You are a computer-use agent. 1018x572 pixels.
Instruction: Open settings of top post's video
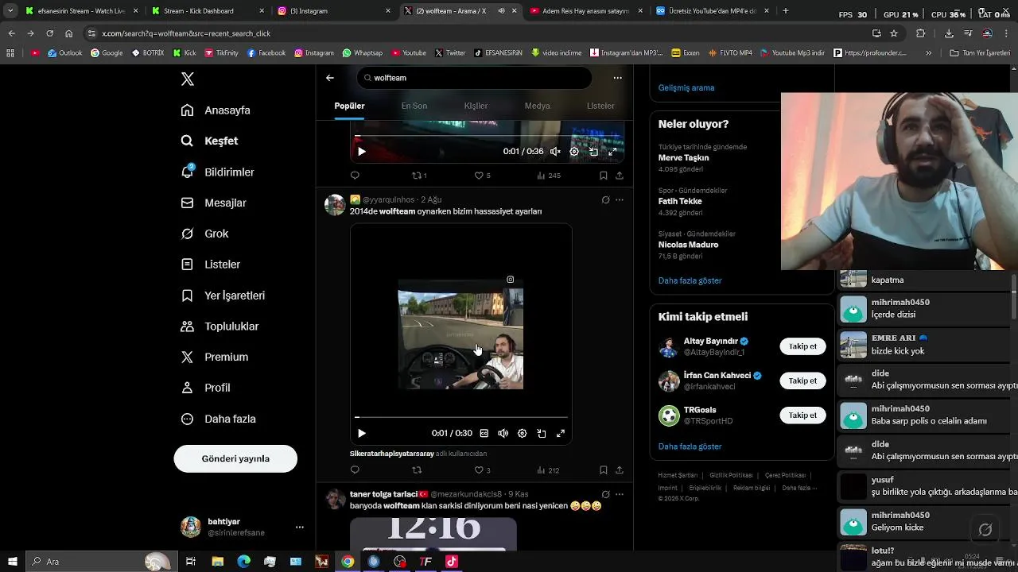click(x=574, y=152)
